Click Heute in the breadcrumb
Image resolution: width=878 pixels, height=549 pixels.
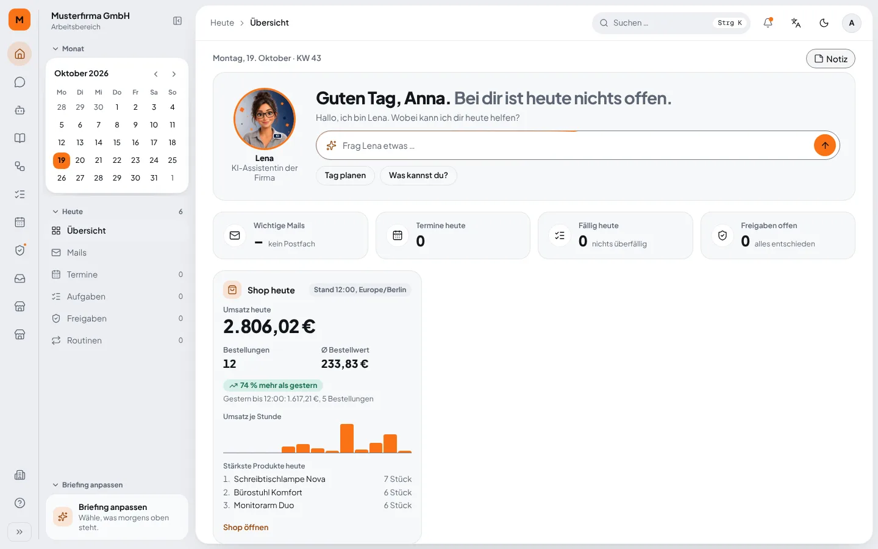point(222,23)
